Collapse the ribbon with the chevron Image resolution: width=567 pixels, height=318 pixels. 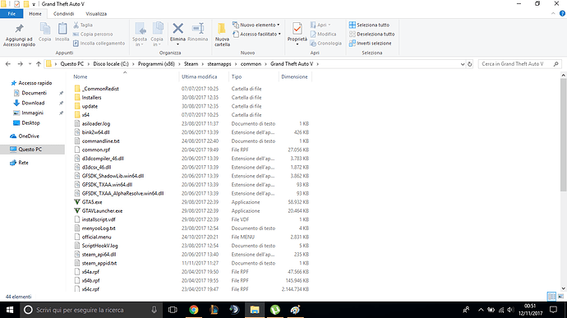pos(553,13)
